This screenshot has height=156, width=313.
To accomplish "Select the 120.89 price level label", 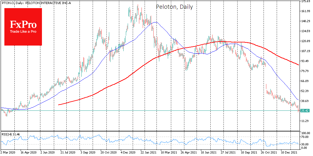I will 305,41.
